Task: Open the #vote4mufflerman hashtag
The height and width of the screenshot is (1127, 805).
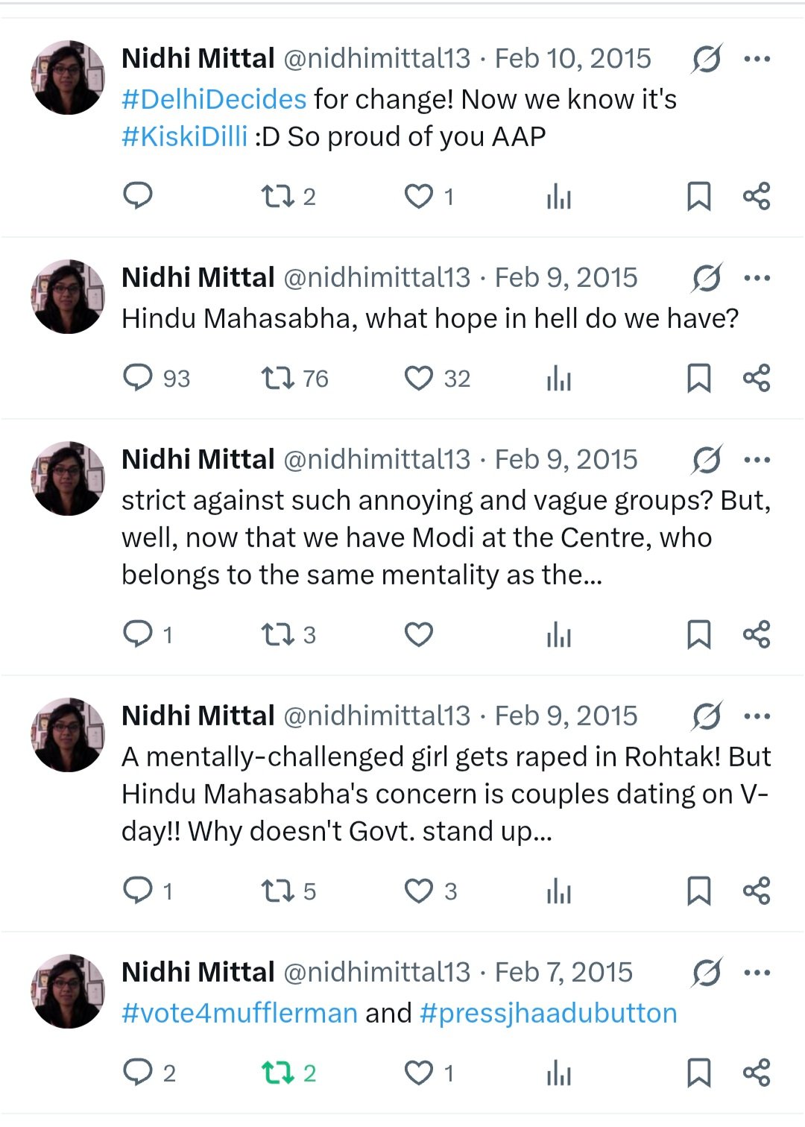Action: click(x=239, y=1013)
